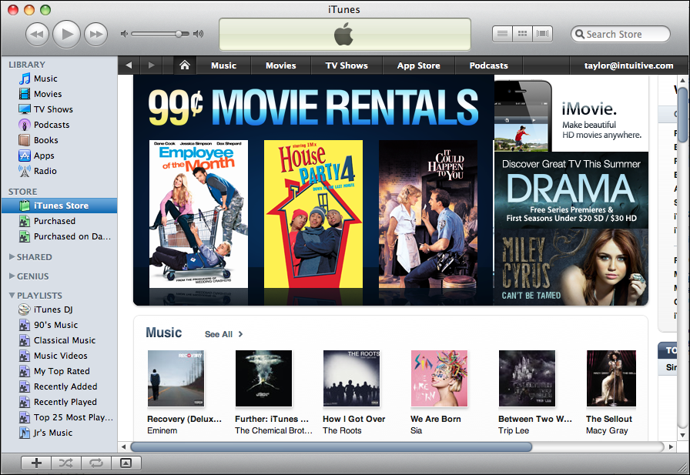
Task: Open The Sellout album by Macy Gray
Action: coord(611,378)
